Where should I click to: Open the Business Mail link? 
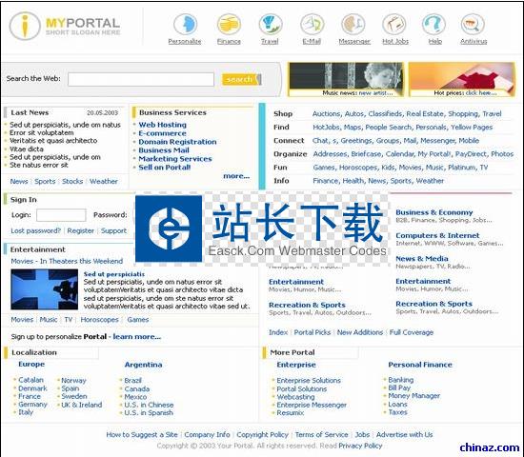[164, 150]
